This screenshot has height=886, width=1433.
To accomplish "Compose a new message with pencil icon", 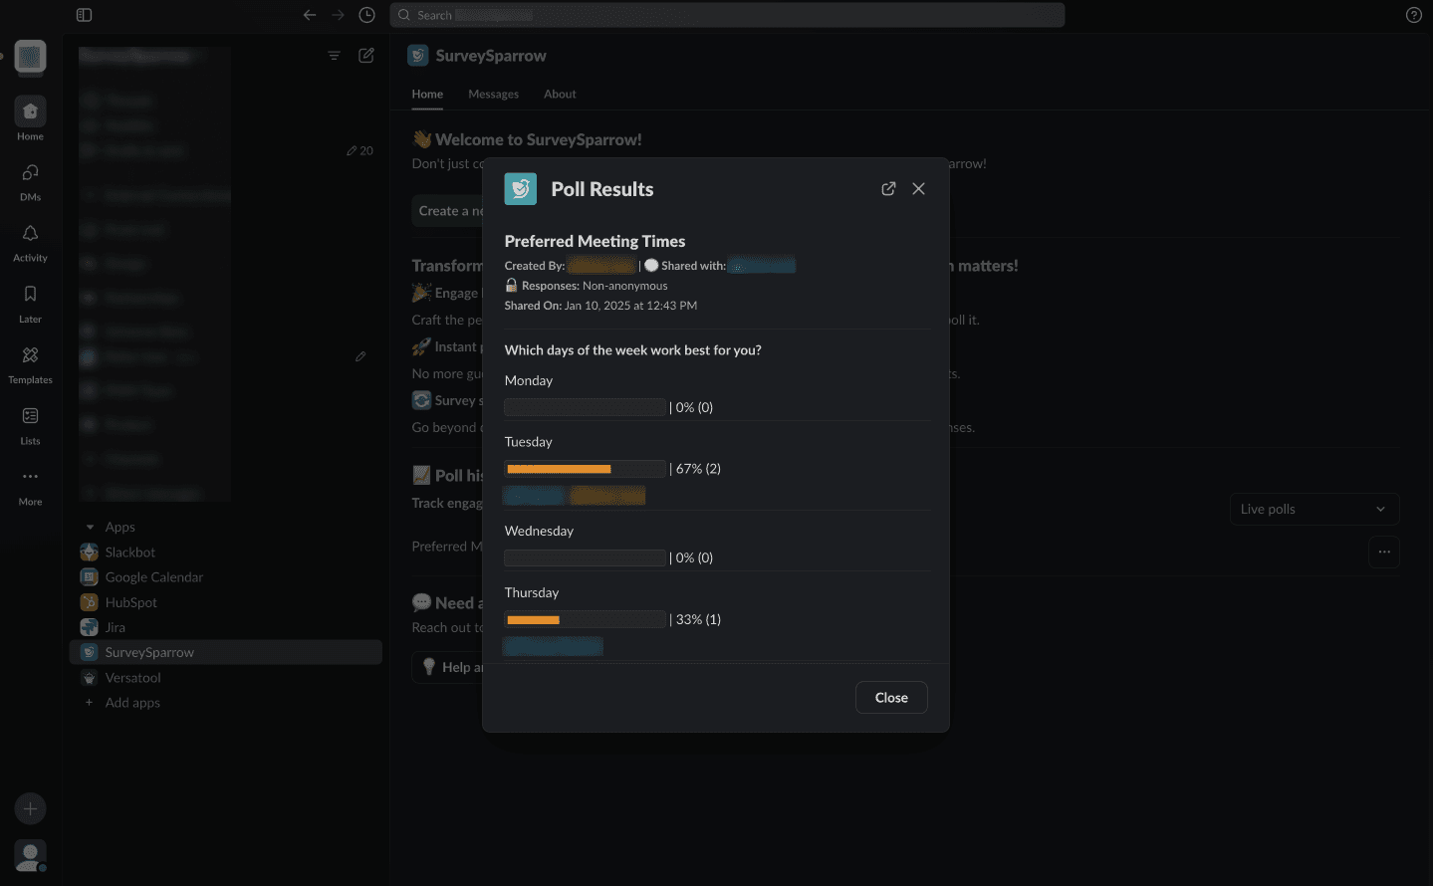I will pyautogui.click(x=366, y=56).
